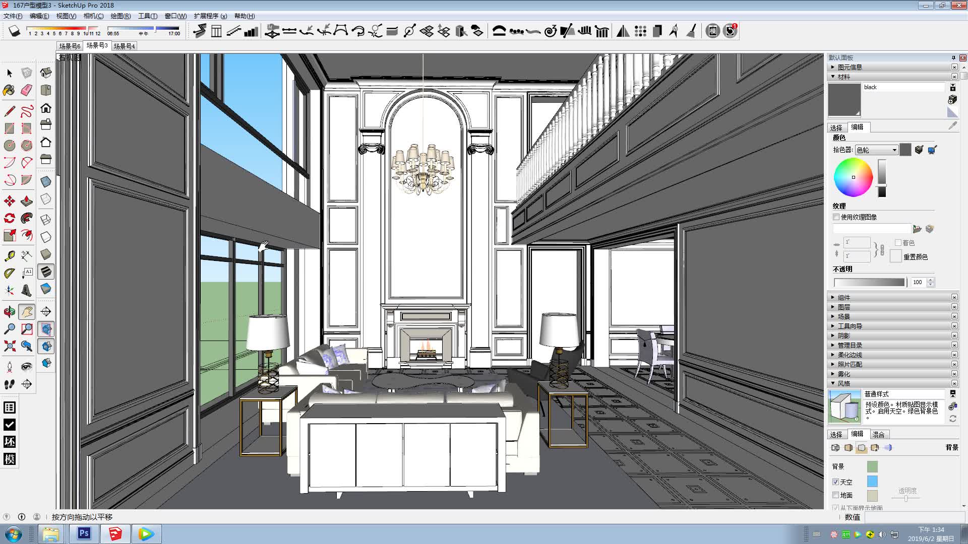
Task: Select the Paint Bucket tool
Action: coord(9,90)
